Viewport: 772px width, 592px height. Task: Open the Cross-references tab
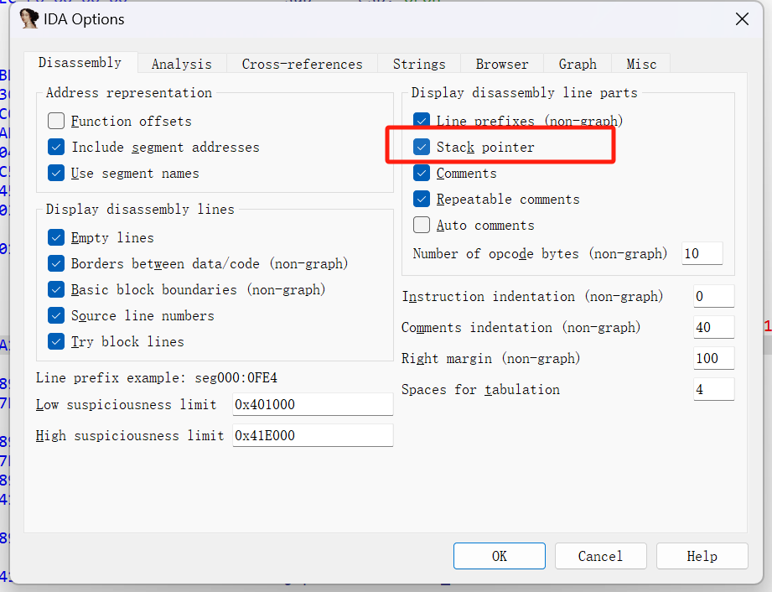point(302,64)
